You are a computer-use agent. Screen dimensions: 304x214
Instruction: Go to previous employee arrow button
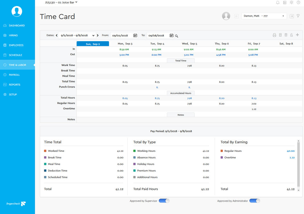pos(236,16)
